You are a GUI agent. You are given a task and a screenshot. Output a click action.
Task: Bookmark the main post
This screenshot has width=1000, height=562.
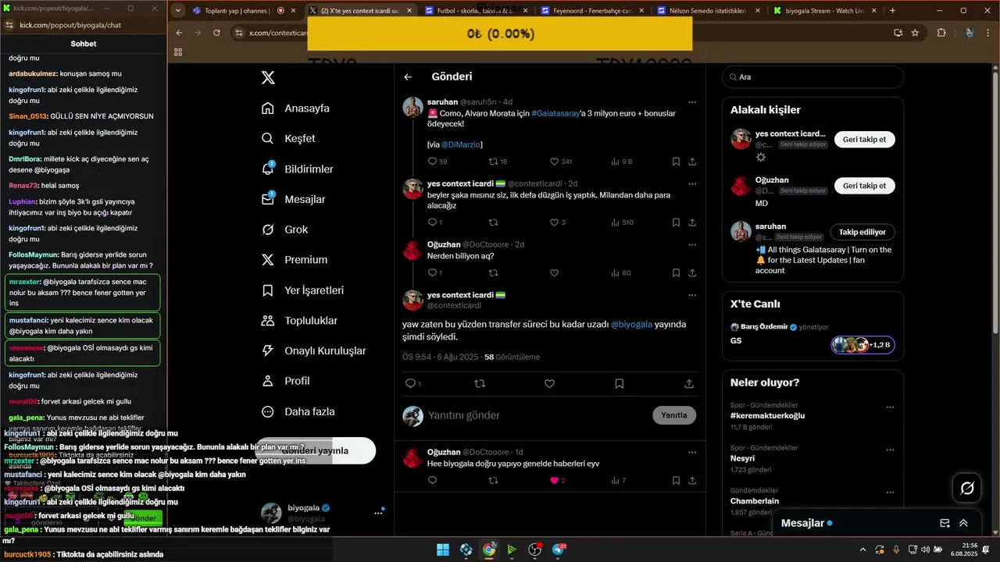[619, 384]
